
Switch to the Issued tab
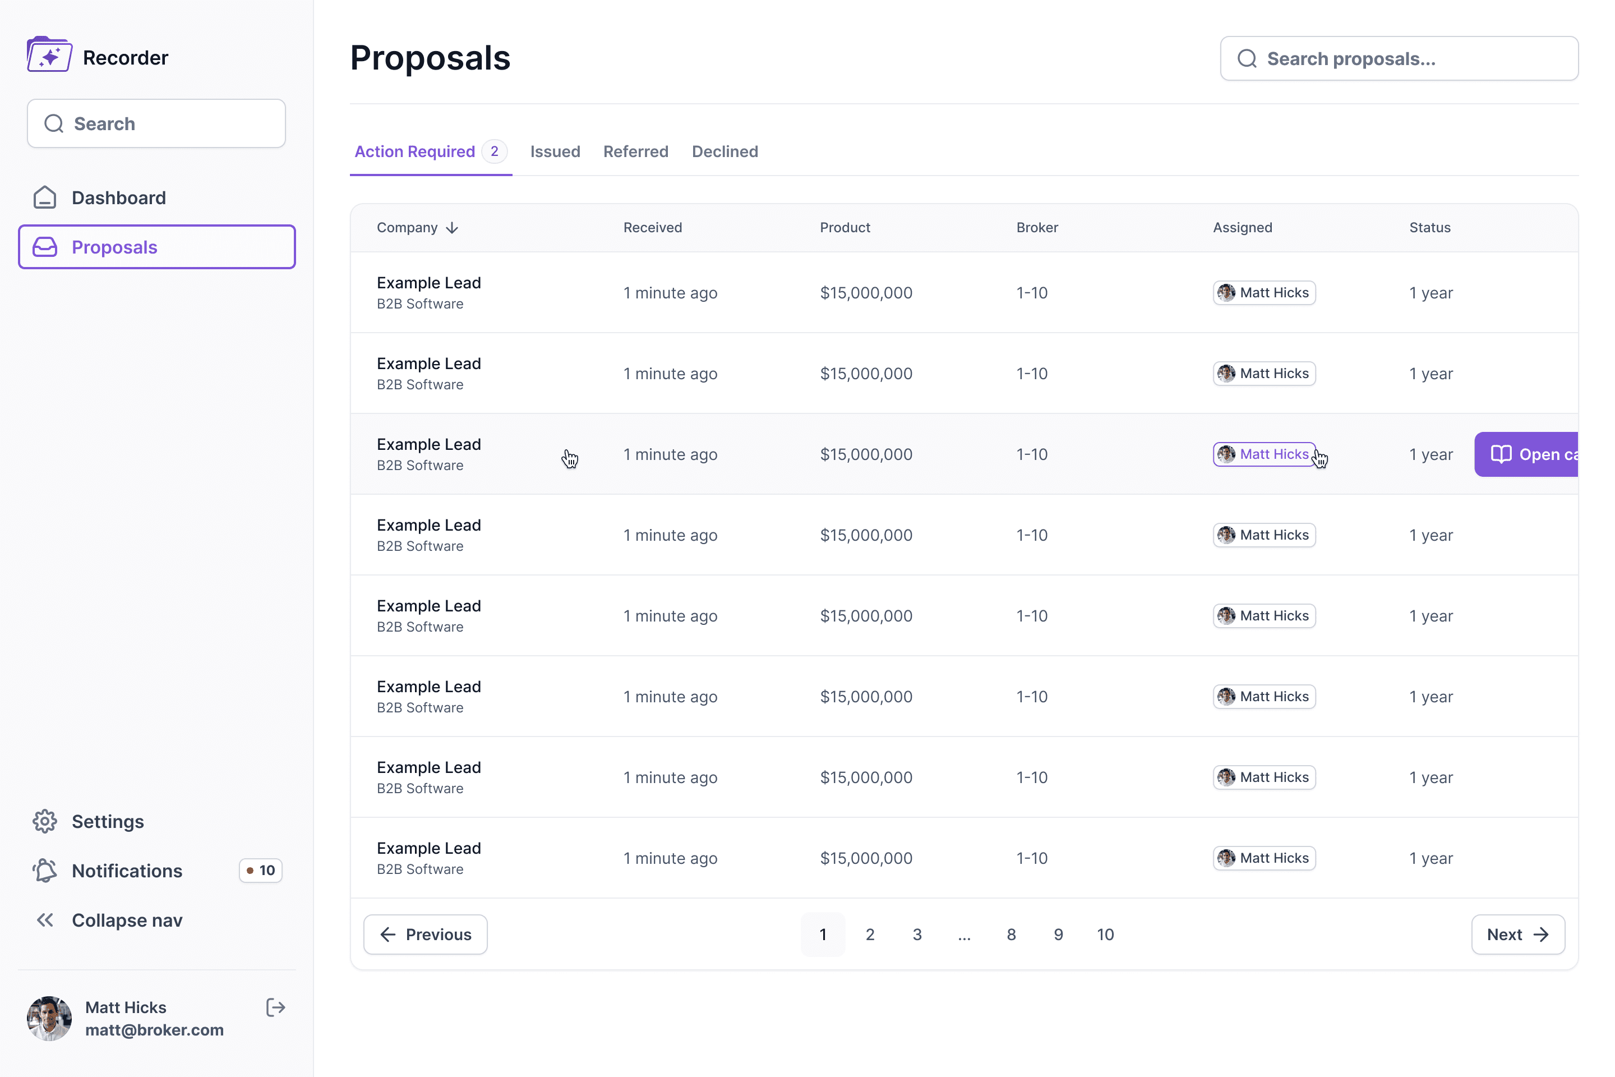[x=555, y=152]
